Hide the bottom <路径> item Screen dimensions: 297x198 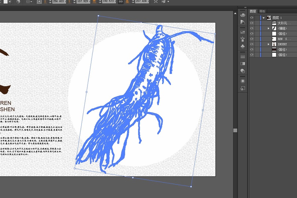(251, 55)
